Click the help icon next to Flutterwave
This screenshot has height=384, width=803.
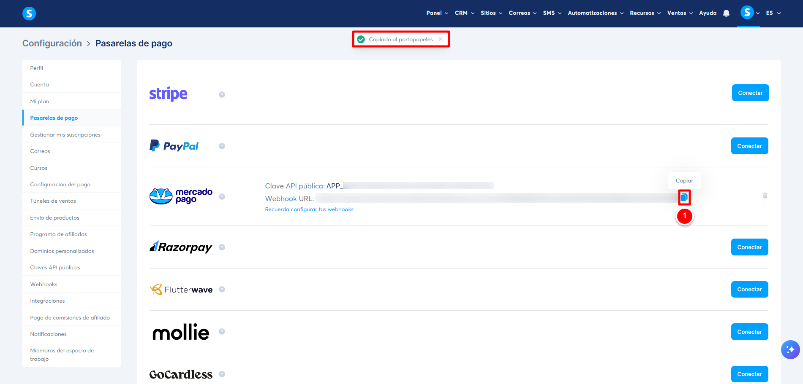(222, 289)
